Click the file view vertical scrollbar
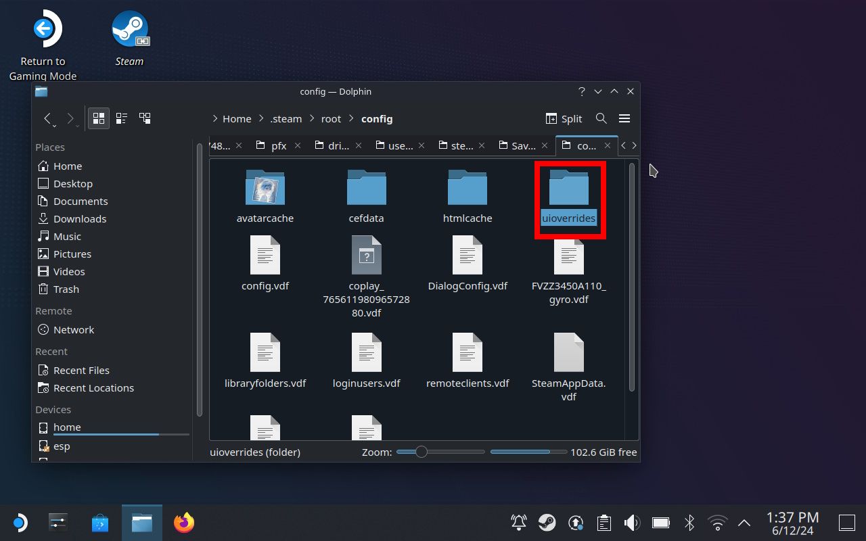 point(632,277)
